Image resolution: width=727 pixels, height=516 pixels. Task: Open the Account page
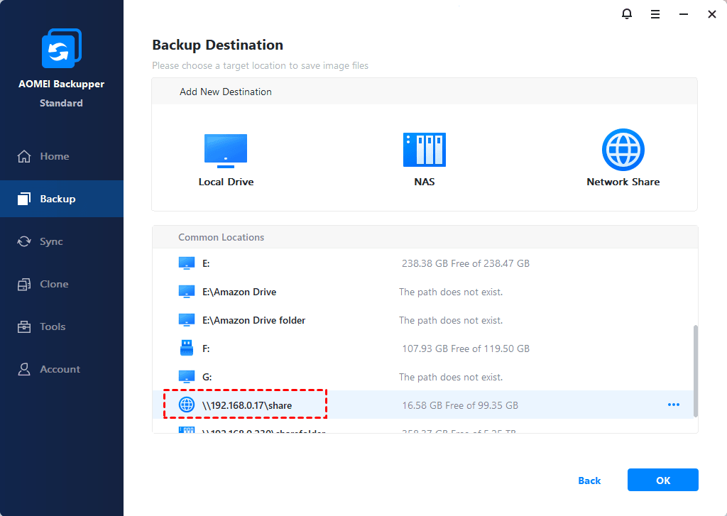pyautogui.click(x=60, y=369)
